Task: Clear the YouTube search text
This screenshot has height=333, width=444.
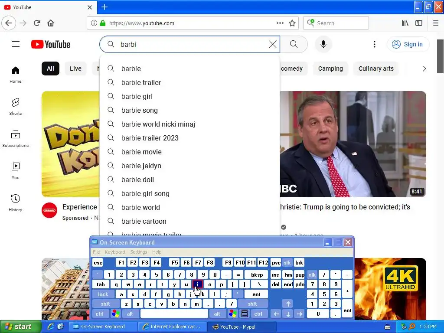Action: click(273, 44)
